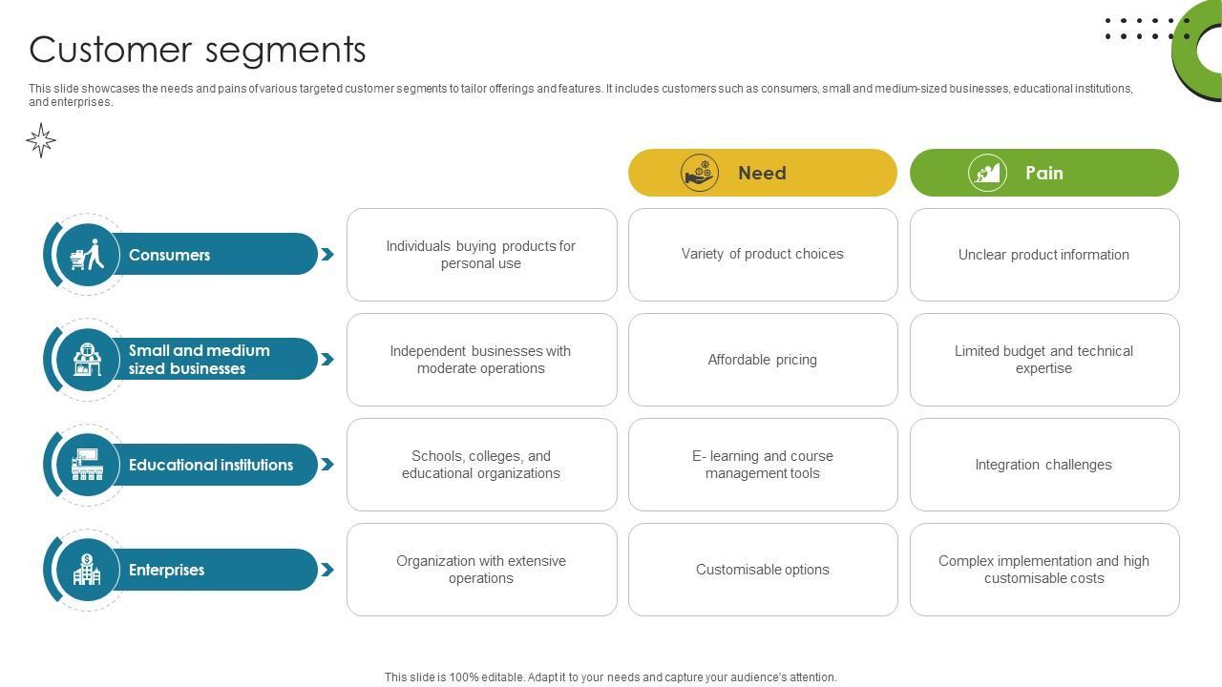Viewport: 1222px width, 687px height.
Task: Click the arrow next to Consumers
Action: tap(327, 255)
